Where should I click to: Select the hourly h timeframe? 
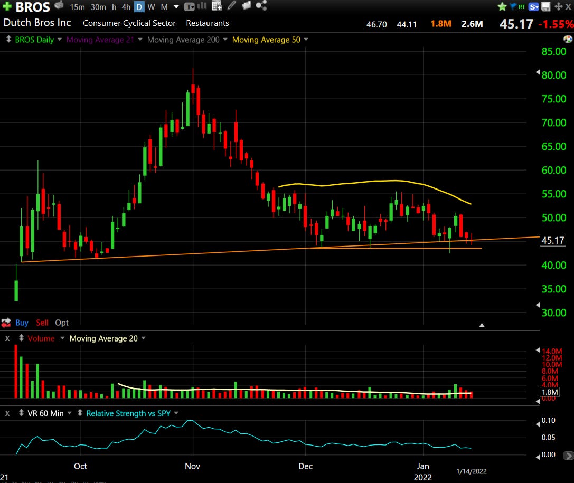click(x=114, y=7)
